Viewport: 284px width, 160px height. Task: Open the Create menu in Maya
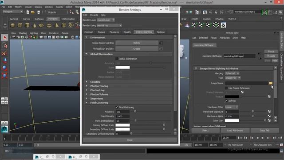28,7
